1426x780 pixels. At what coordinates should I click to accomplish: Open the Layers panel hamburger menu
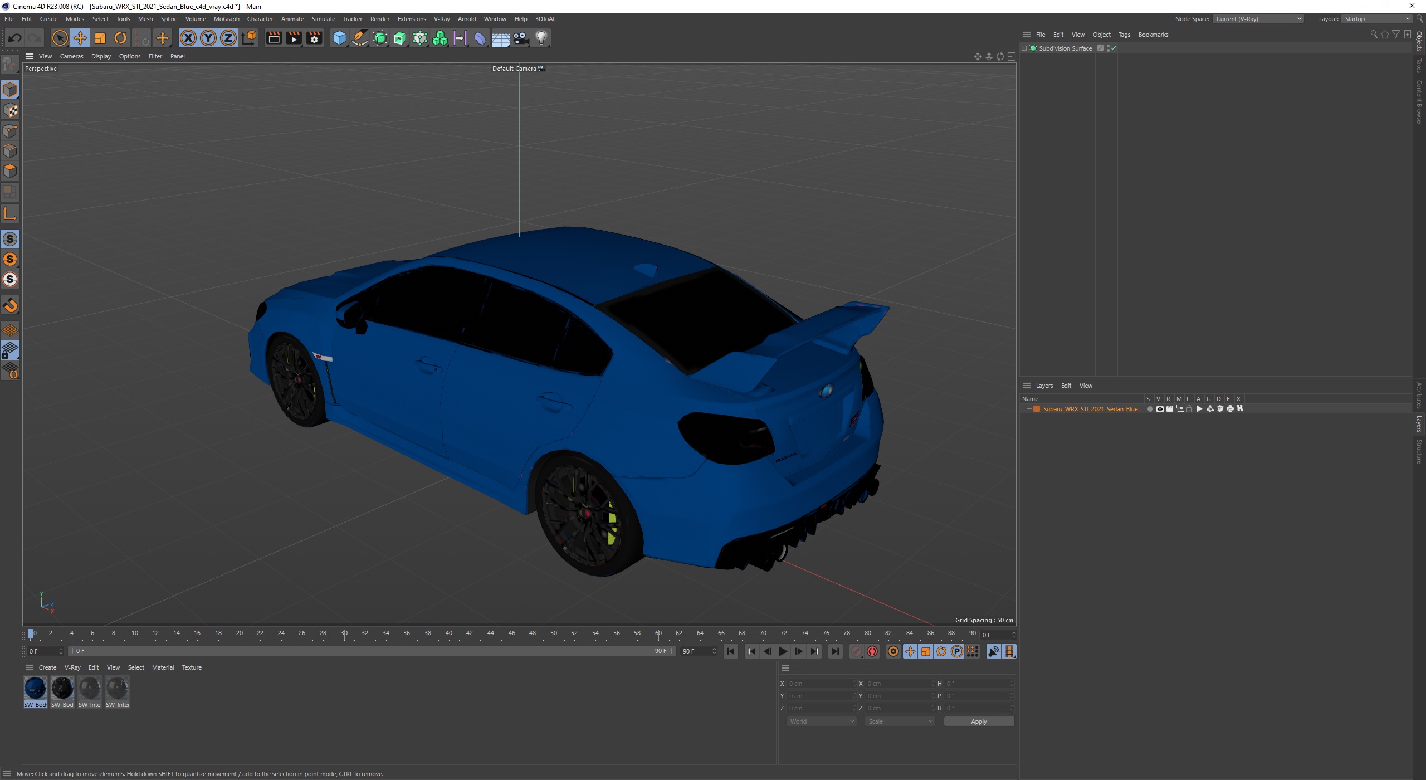pyautogui.click(x=1027, y=386)
